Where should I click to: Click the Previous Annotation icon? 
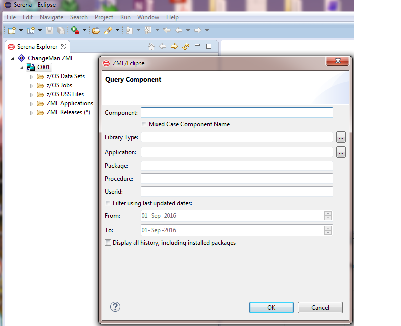[x=148, y=31]
